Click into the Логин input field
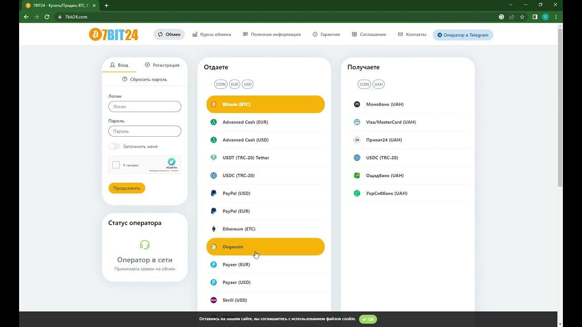This screenshot has width=582, height=327. (145, 107)
